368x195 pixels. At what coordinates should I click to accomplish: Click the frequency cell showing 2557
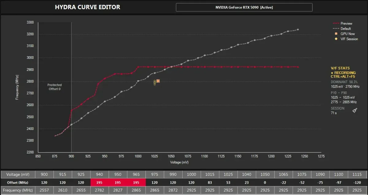[44, 190]
